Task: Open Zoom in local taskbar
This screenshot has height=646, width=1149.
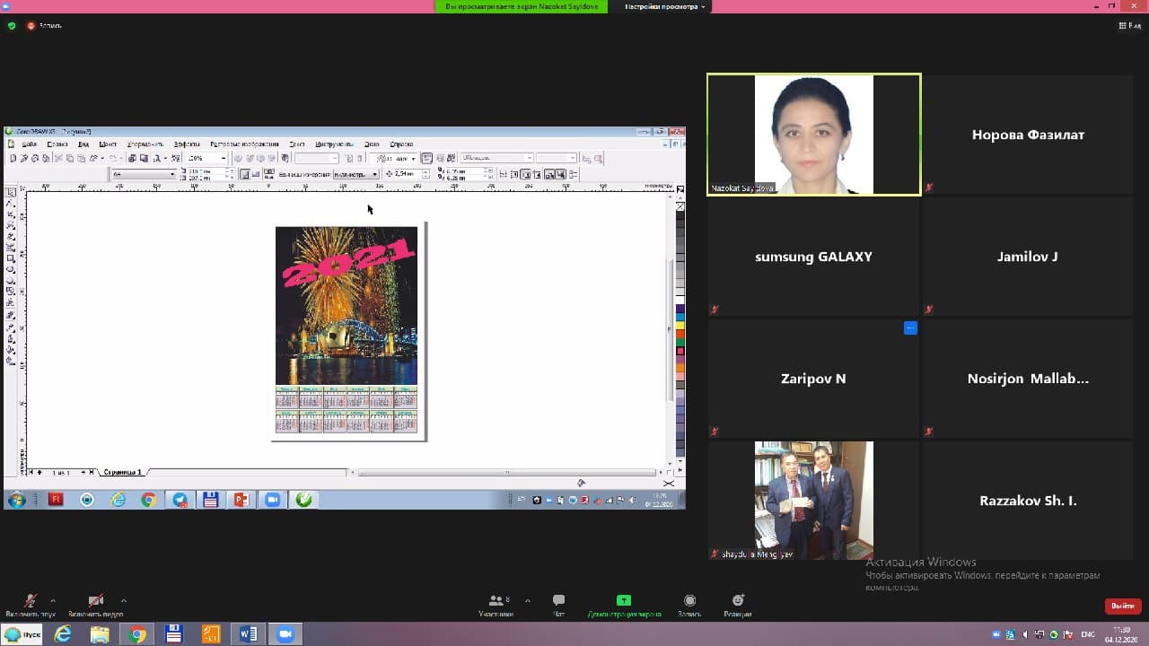Action: click(285, 634)
